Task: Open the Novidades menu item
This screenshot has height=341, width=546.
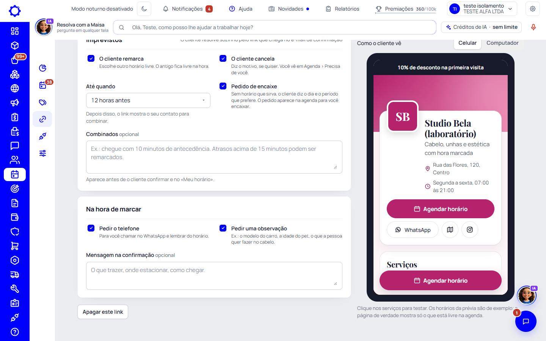Action: 289,9
